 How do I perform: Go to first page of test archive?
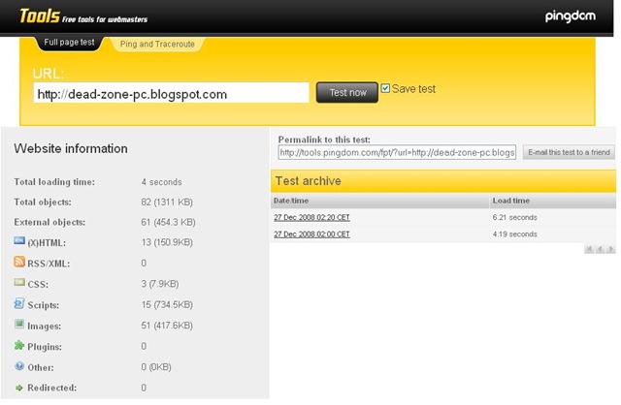click(x=589, y=249)
